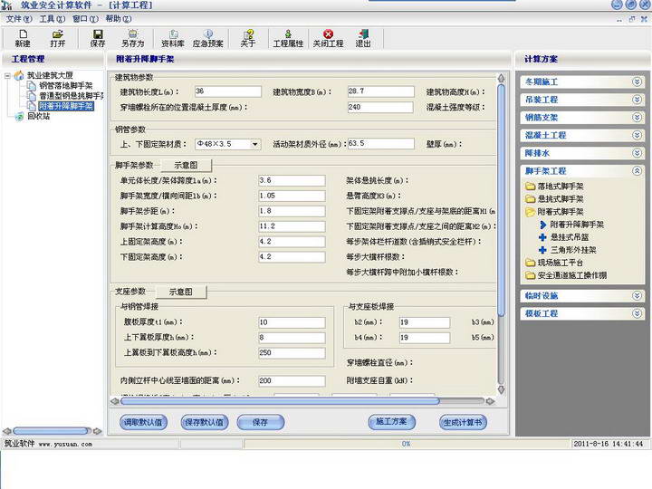The width and height of the screenshot is (652, 489).
Task: Select 钢管落地脚手架 in the project tree
Action: point(65,86)
